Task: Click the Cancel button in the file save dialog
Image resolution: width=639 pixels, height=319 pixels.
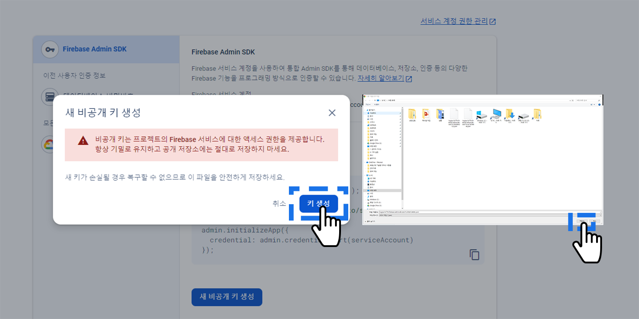Action: (595, 221)
